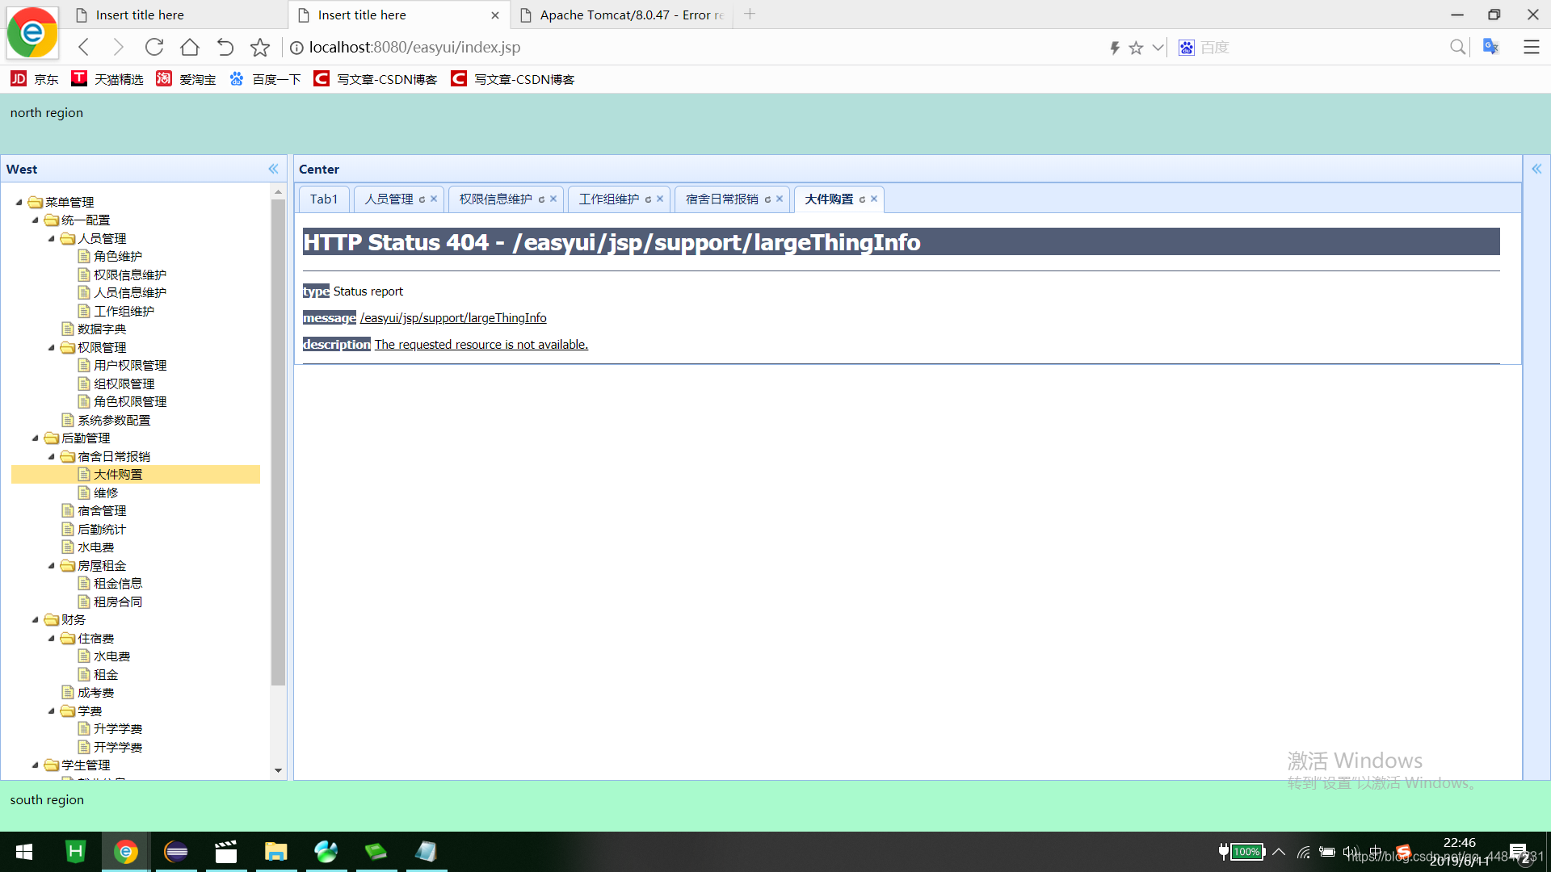Image resolution: width=1551 pixels, height=872 pixels.
Task: Select 数据字典 tree item
Action: [x=102, y=329]
